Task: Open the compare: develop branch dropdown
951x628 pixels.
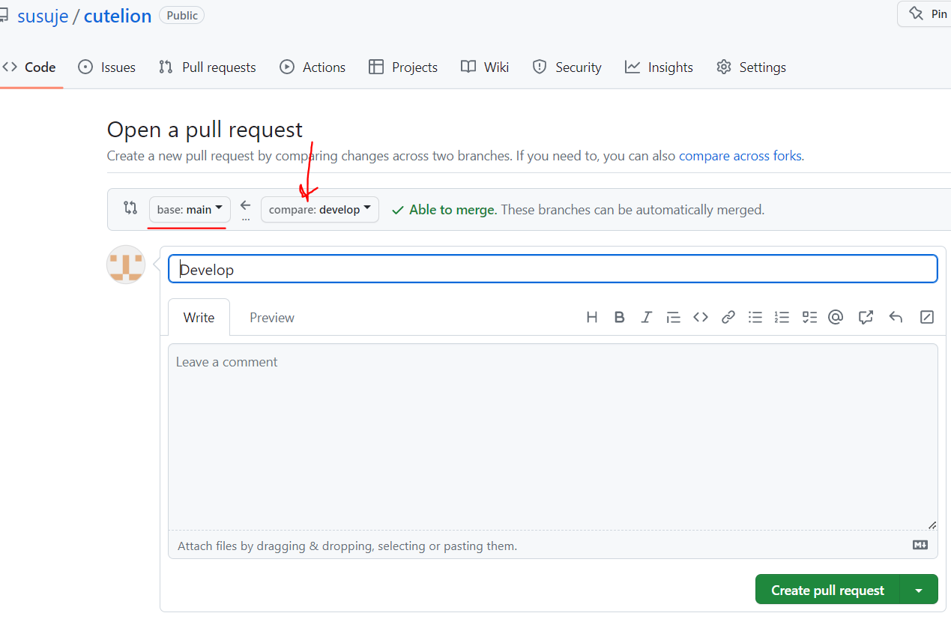Action: click(320, 210)
